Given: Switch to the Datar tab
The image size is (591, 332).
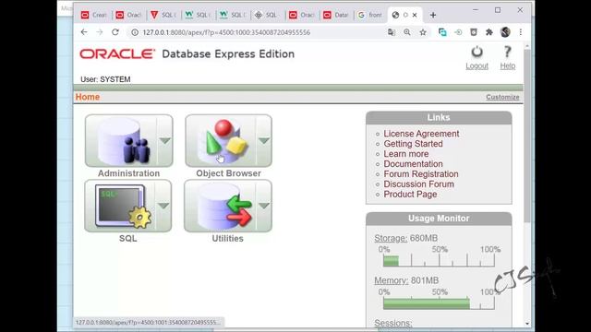Looking at the screenshot, I should click(x=336, y=15).
